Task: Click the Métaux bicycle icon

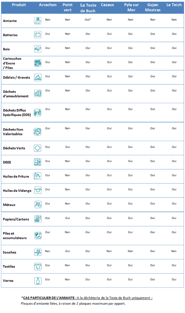Action: (38, 205)
